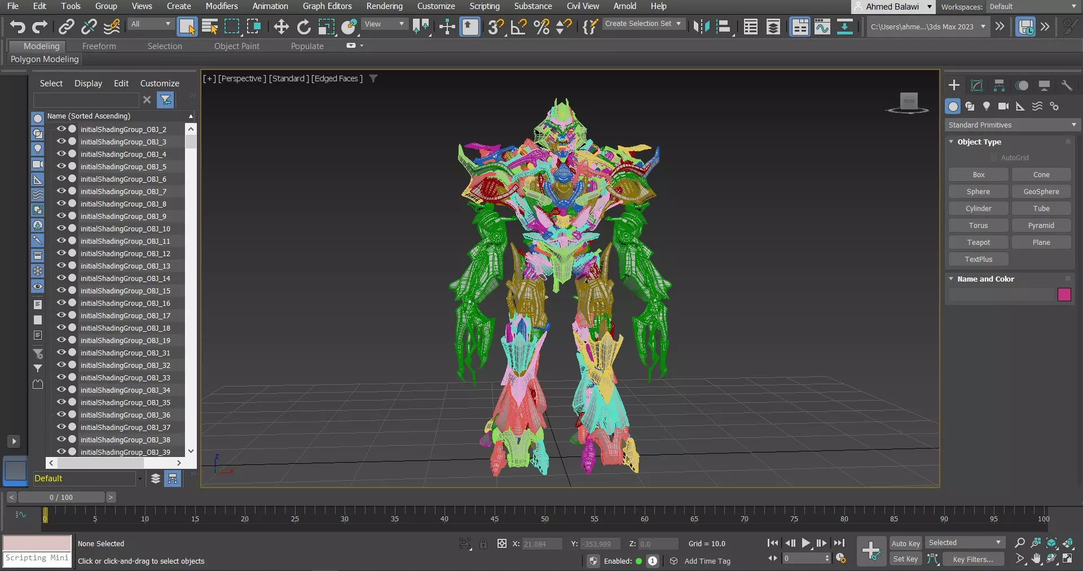Toggle the Auto Key mode

[905, 543]
